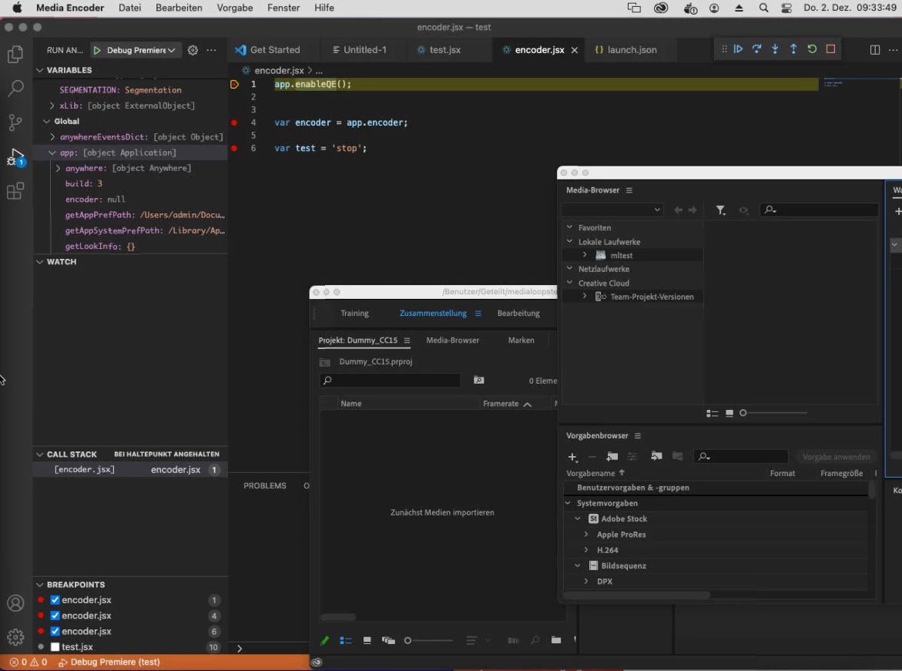Expand the H.264 preset group
The width and height of the screenshot is (902, 671).
(586, 550)
